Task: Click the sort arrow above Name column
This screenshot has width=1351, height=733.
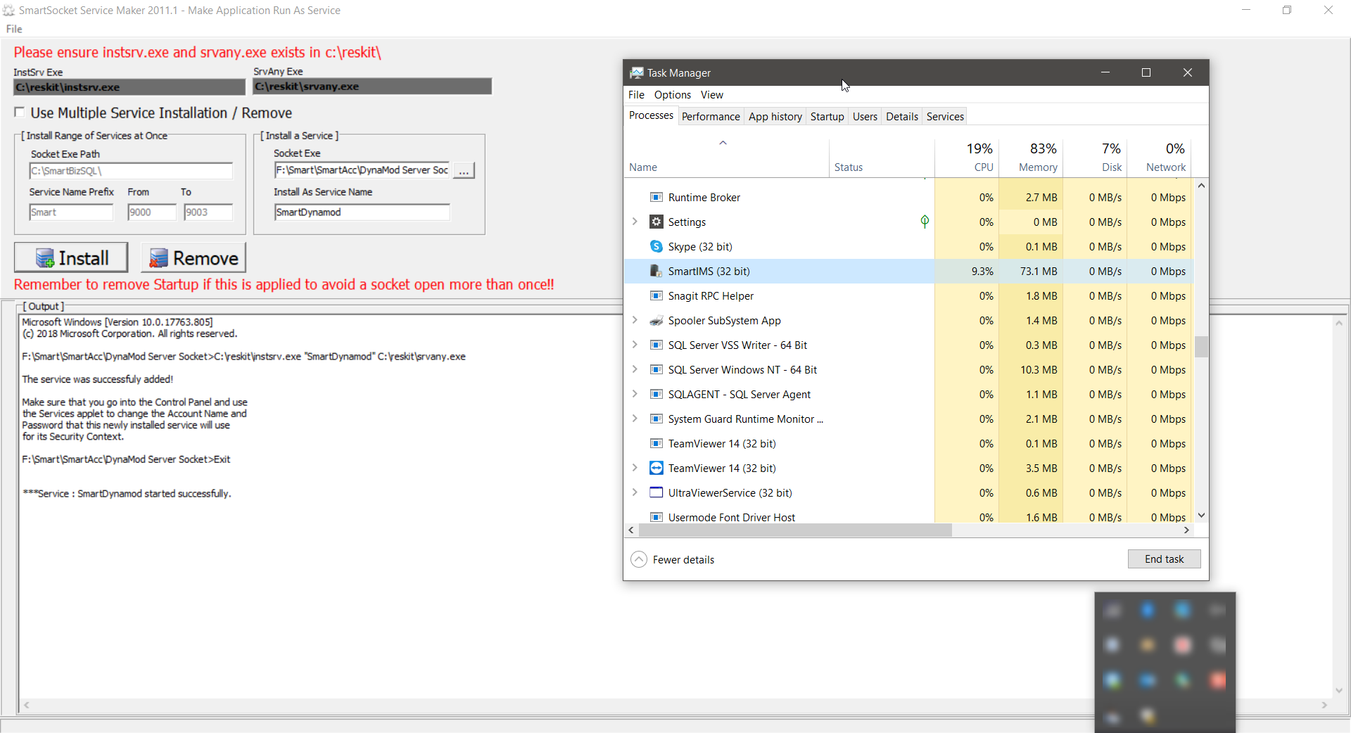Action: point(723,143)
